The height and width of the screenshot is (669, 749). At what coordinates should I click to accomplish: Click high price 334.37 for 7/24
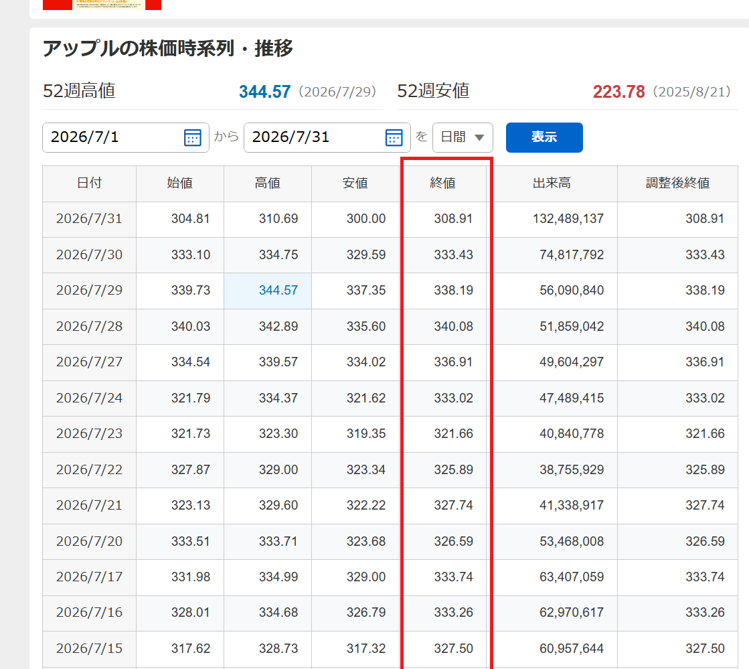click(x=278, y=398)
